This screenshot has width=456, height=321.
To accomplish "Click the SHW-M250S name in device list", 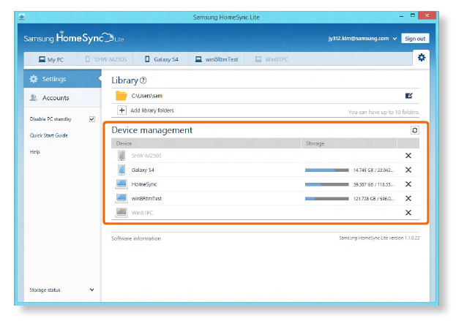I will tap(146, 156).
